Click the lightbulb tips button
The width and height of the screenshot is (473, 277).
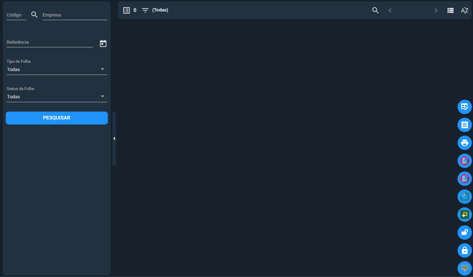[x=465, y=268]
